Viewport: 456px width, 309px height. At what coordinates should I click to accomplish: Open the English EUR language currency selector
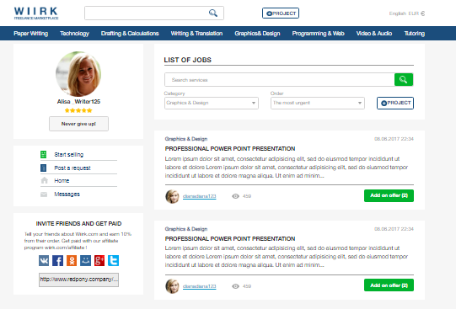[407, 13]
